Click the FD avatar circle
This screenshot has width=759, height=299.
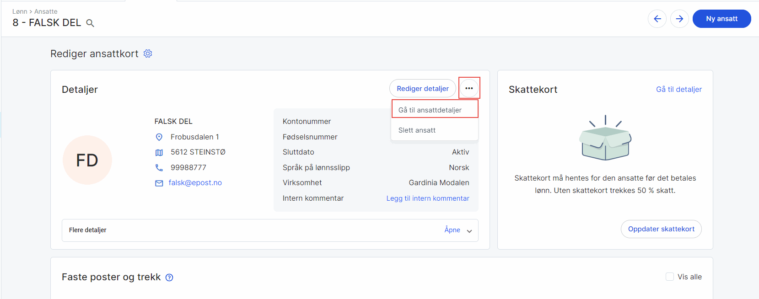[x=87, y=160]
